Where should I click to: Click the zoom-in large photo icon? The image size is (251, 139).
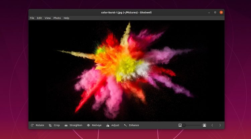[x=204, y=125]
